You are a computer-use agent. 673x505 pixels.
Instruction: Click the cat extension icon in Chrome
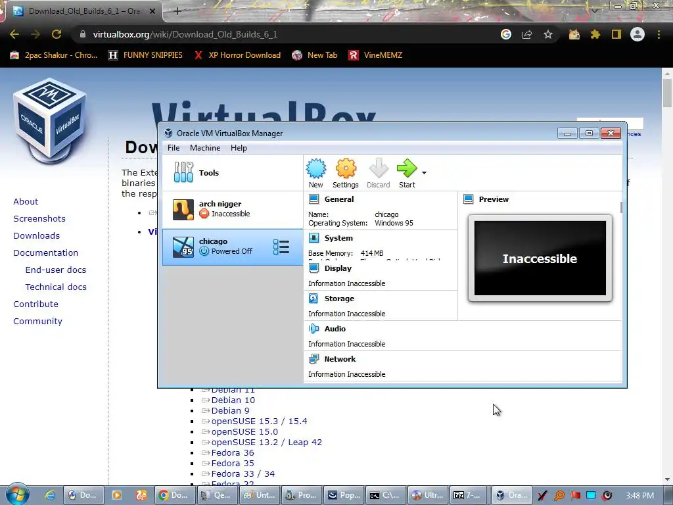click(x=574, y=34)
